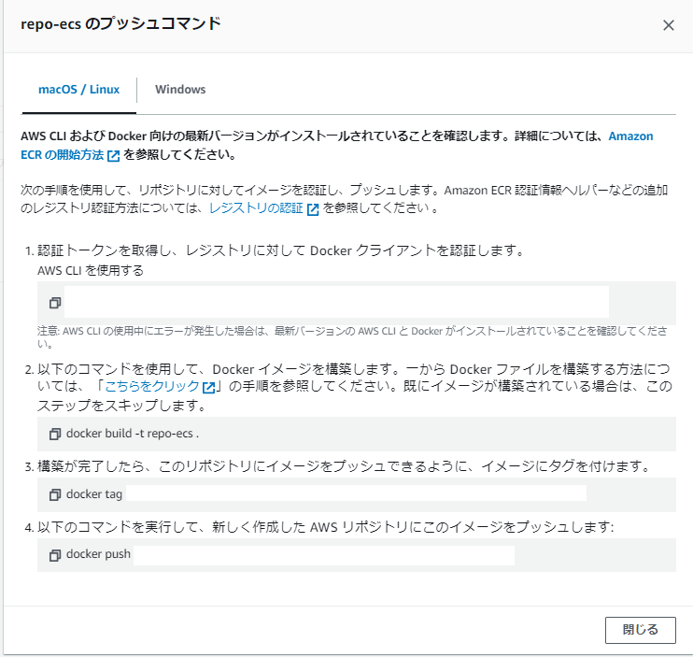Close the push commands dialog with X
This screenshot has width=693, height=657.
[x=669, y=25]
